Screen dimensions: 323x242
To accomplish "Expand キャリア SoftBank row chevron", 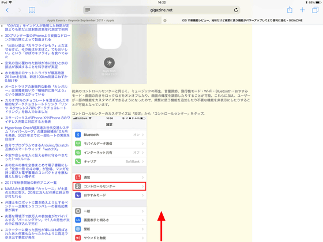I will pos(142,161).
